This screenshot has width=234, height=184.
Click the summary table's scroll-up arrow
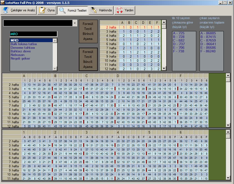pos(164,22)
